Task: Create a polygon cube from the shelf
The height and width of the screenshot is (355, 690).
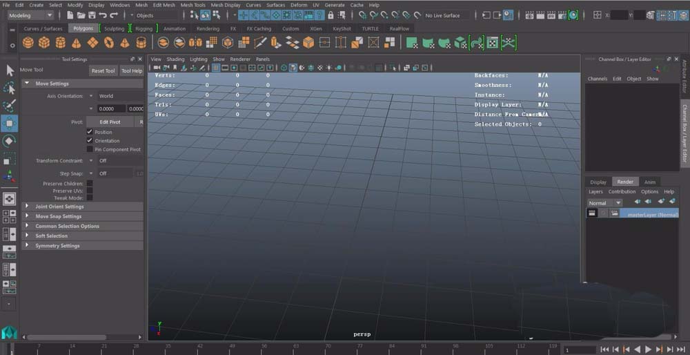Action: point(44,43)
